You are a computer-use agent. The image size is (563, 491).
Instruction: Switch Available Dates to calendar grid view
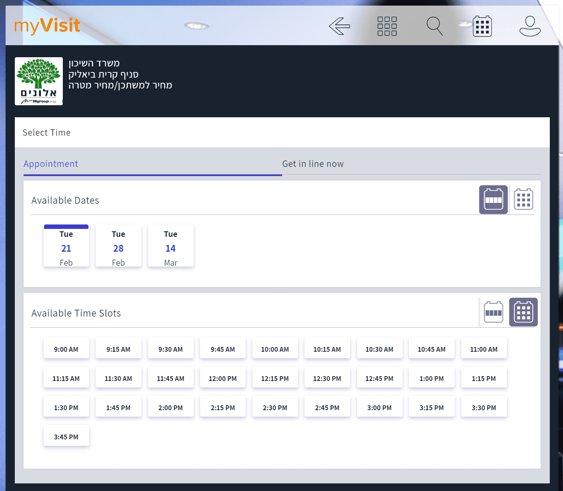point(523,199)
